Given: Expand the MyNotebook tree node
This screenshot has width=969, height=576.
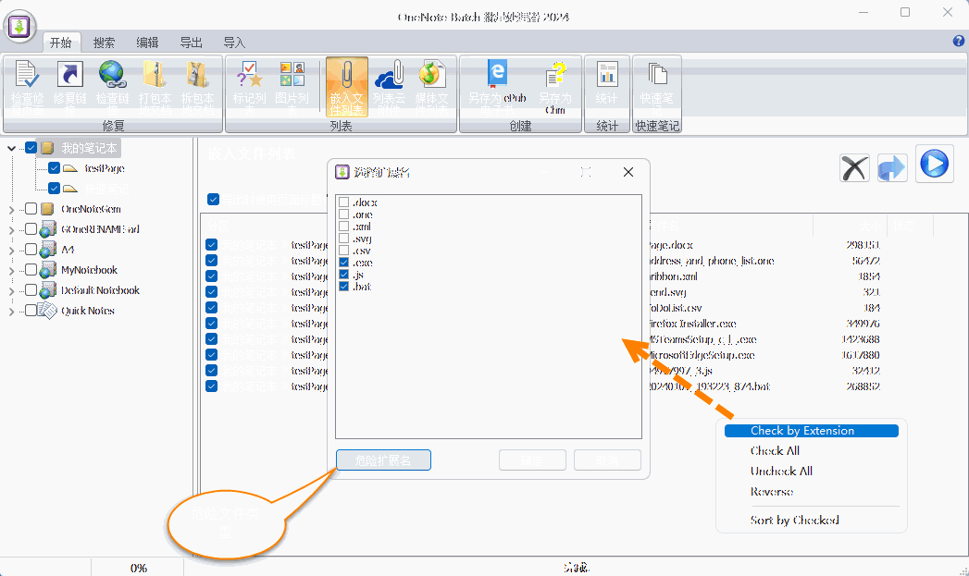Looking at the screenshot, I should pyautogui.click(x=12, y=271).
